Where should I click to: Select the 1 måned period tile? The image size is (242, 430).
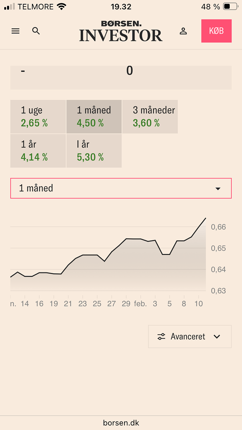pos(94,117)
